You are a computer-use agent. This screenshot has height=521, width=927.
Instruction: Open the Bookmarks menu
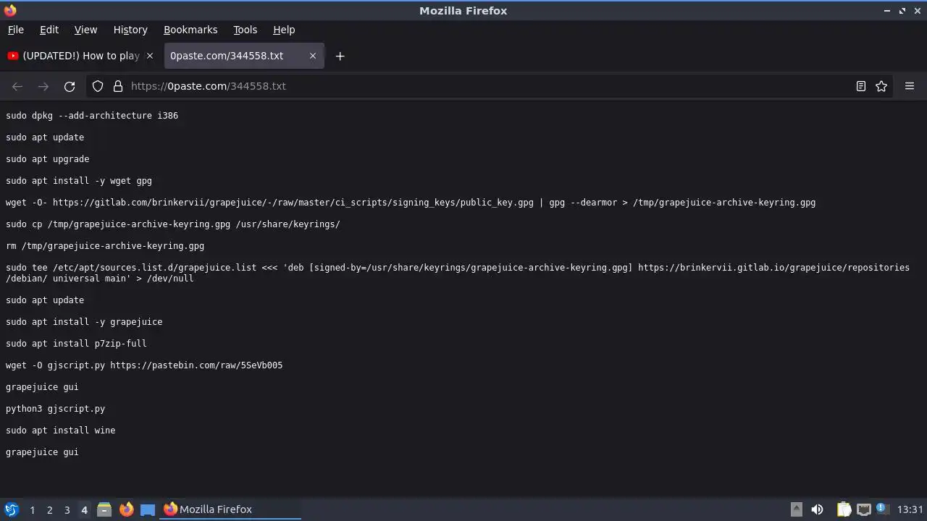tap(190, 30)
